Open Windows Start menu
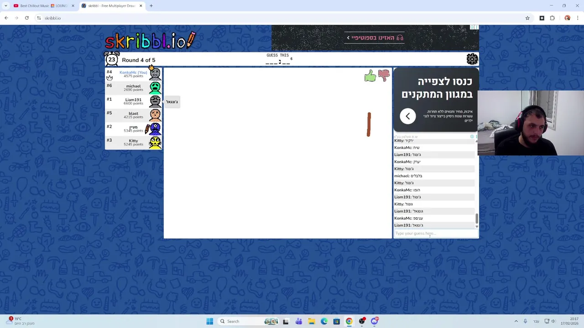The height and width of the screenshot is (328, 584). click(209, 321)
